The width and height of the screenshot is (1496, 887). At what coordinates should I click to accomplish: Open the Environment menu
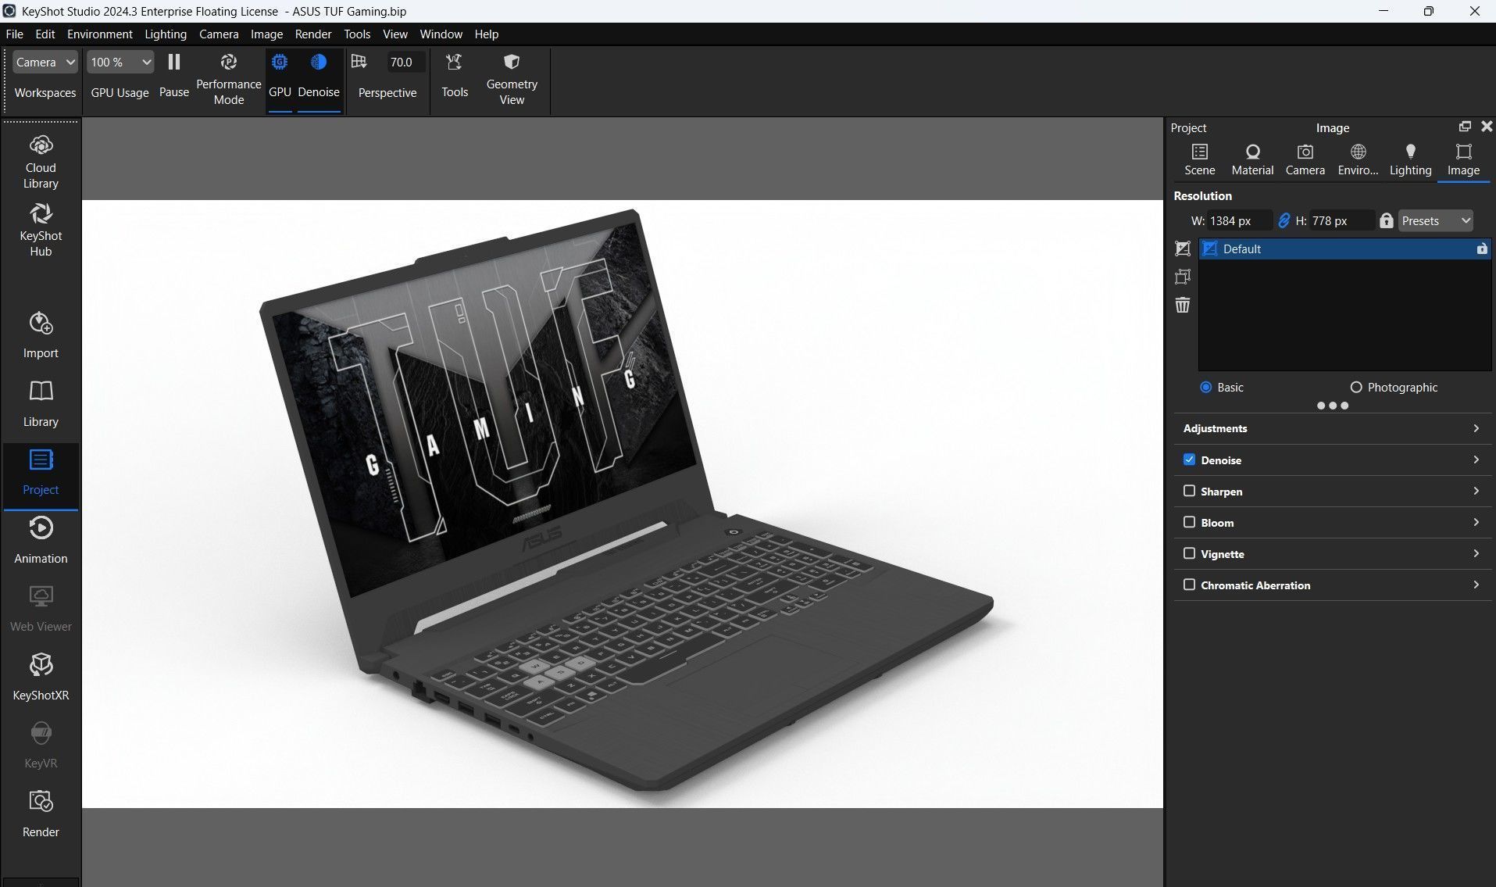click(x=100, y=34)
